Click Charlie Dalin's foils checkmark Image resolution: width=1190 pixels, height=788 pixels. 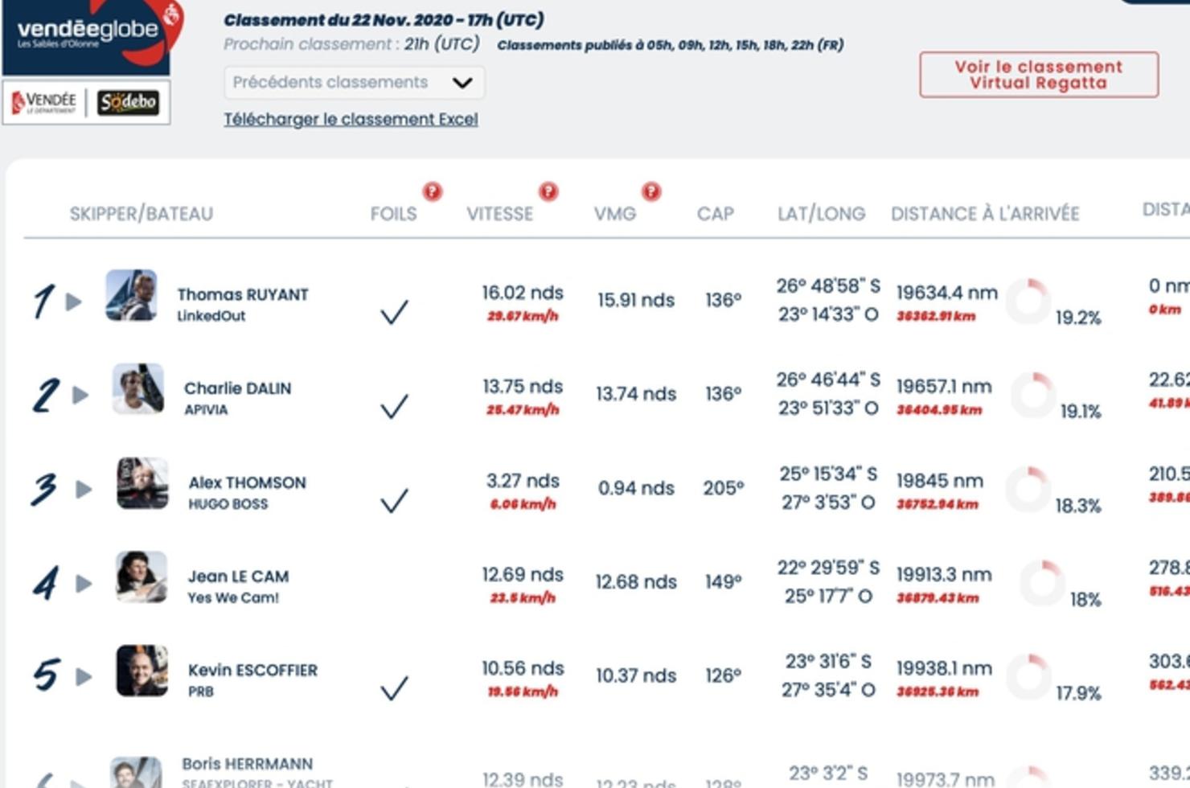pyautogui.click(x=394, y=406)
